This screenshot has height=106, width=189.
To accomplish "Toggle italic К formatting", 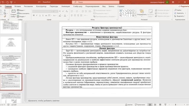I will coord(37,15).
